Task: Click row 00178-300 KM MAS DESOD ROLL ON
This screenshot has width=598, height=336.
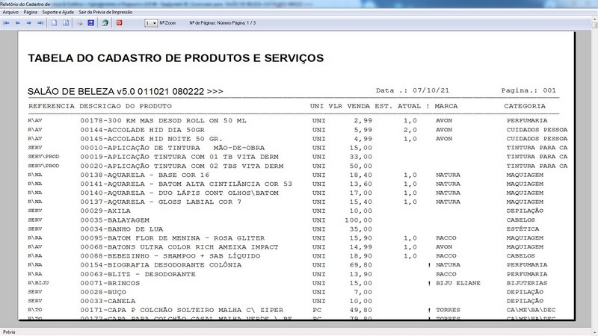Action: coord(298,120)
